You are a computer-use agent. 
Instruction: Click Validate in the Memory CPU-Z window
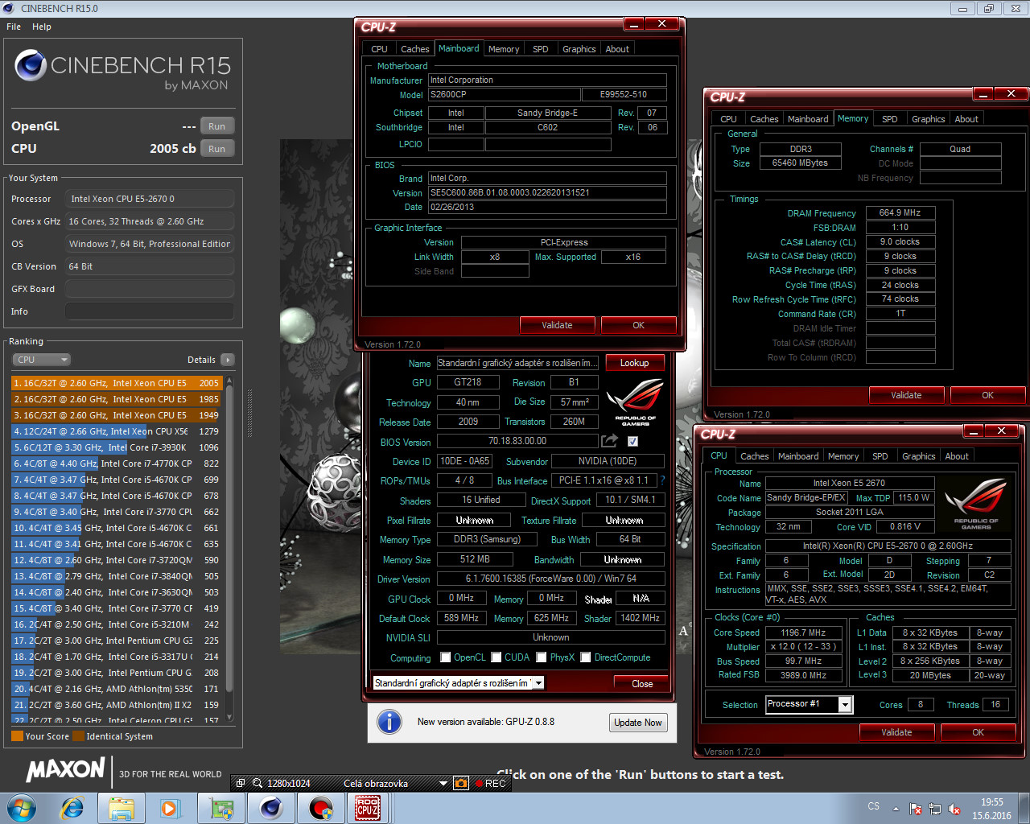coord(906,395)
